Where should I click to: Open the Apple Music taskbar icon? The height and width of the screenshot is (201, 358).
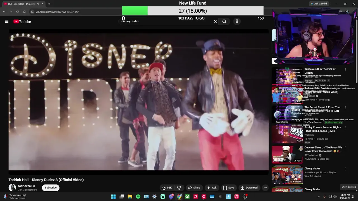click(x=237, y=197)
